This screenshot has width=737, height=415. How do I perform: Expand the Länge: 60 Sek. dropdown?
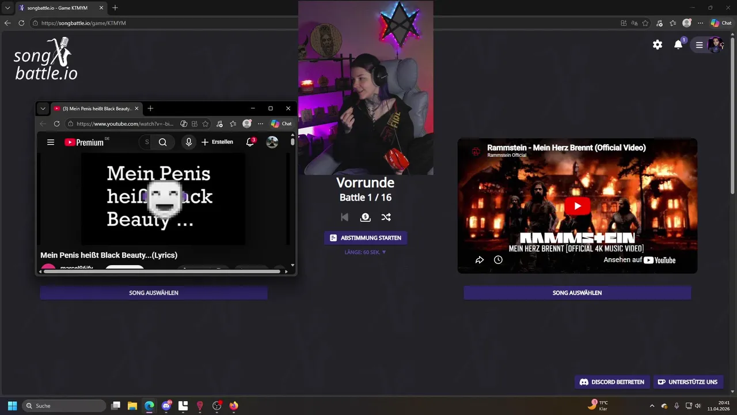(365, 252)
